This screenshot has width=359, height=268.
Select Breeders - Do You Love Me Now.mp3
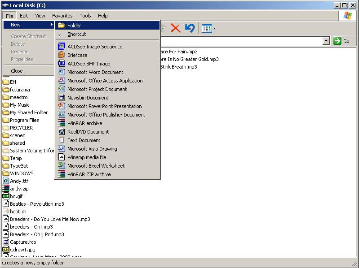click(x=46, y=219)
